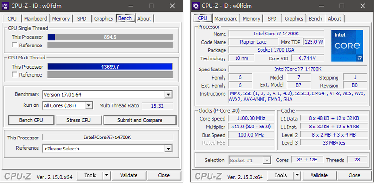Click Tools button in the Bench window

[x=90, y=175]
